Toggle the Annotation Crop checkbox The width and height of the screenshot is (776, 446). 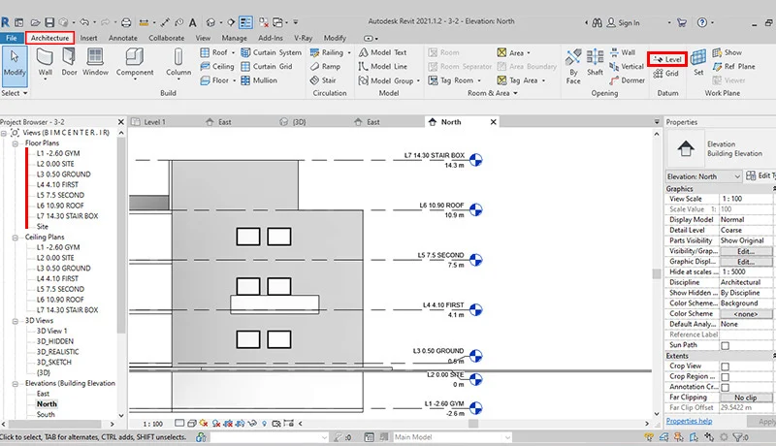[725, 387]
